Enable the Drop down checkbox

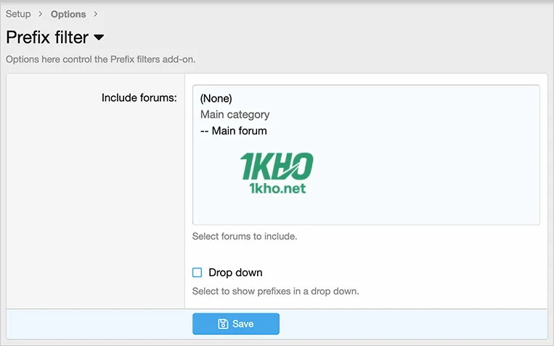(197, 273)
